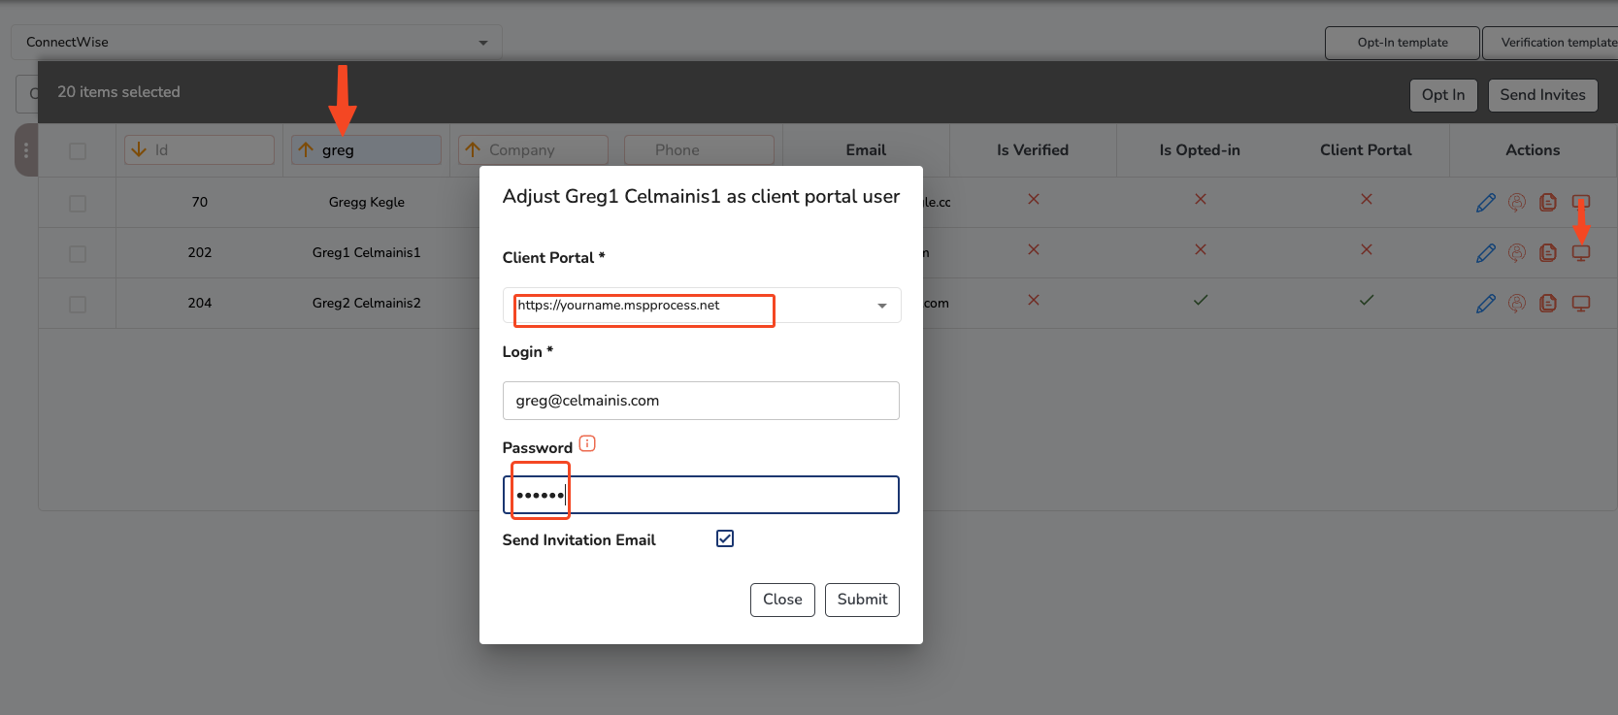
Task: Click the name Greg2 Celmainis2
Action: click(367, 303)
